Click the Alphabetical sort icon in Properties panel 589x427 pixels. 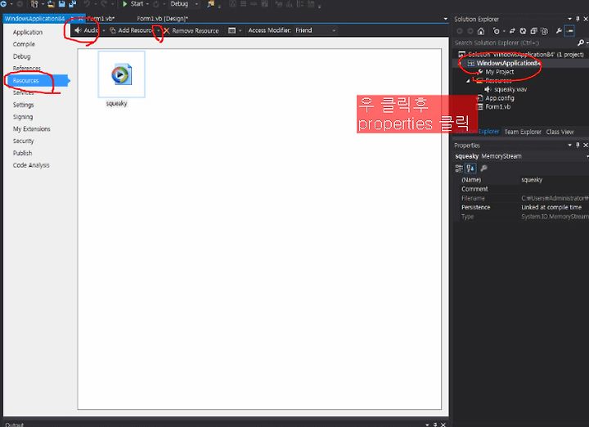pos(470,169)
